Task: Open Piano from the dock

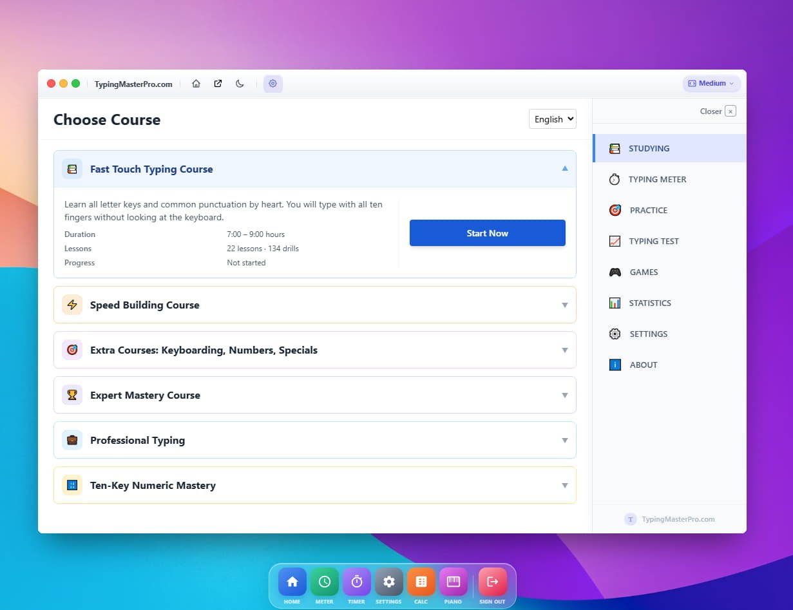Action: [x=453, y=582]
